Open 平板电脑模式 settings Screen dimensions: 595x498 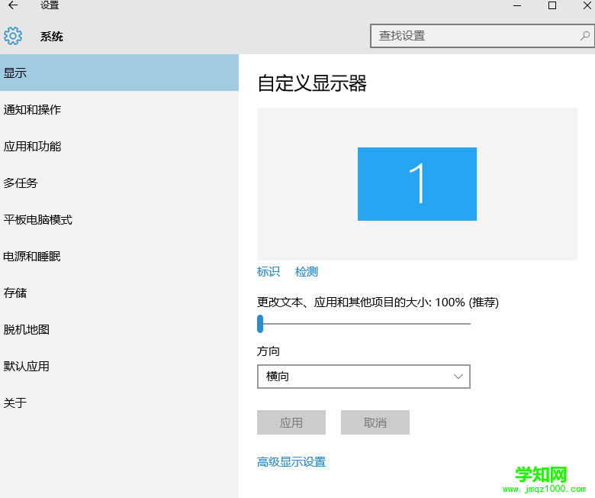[x=119, y=219]
